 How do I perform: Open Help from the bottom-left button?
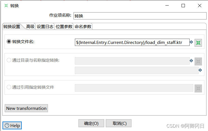click(x=12, y=126)
